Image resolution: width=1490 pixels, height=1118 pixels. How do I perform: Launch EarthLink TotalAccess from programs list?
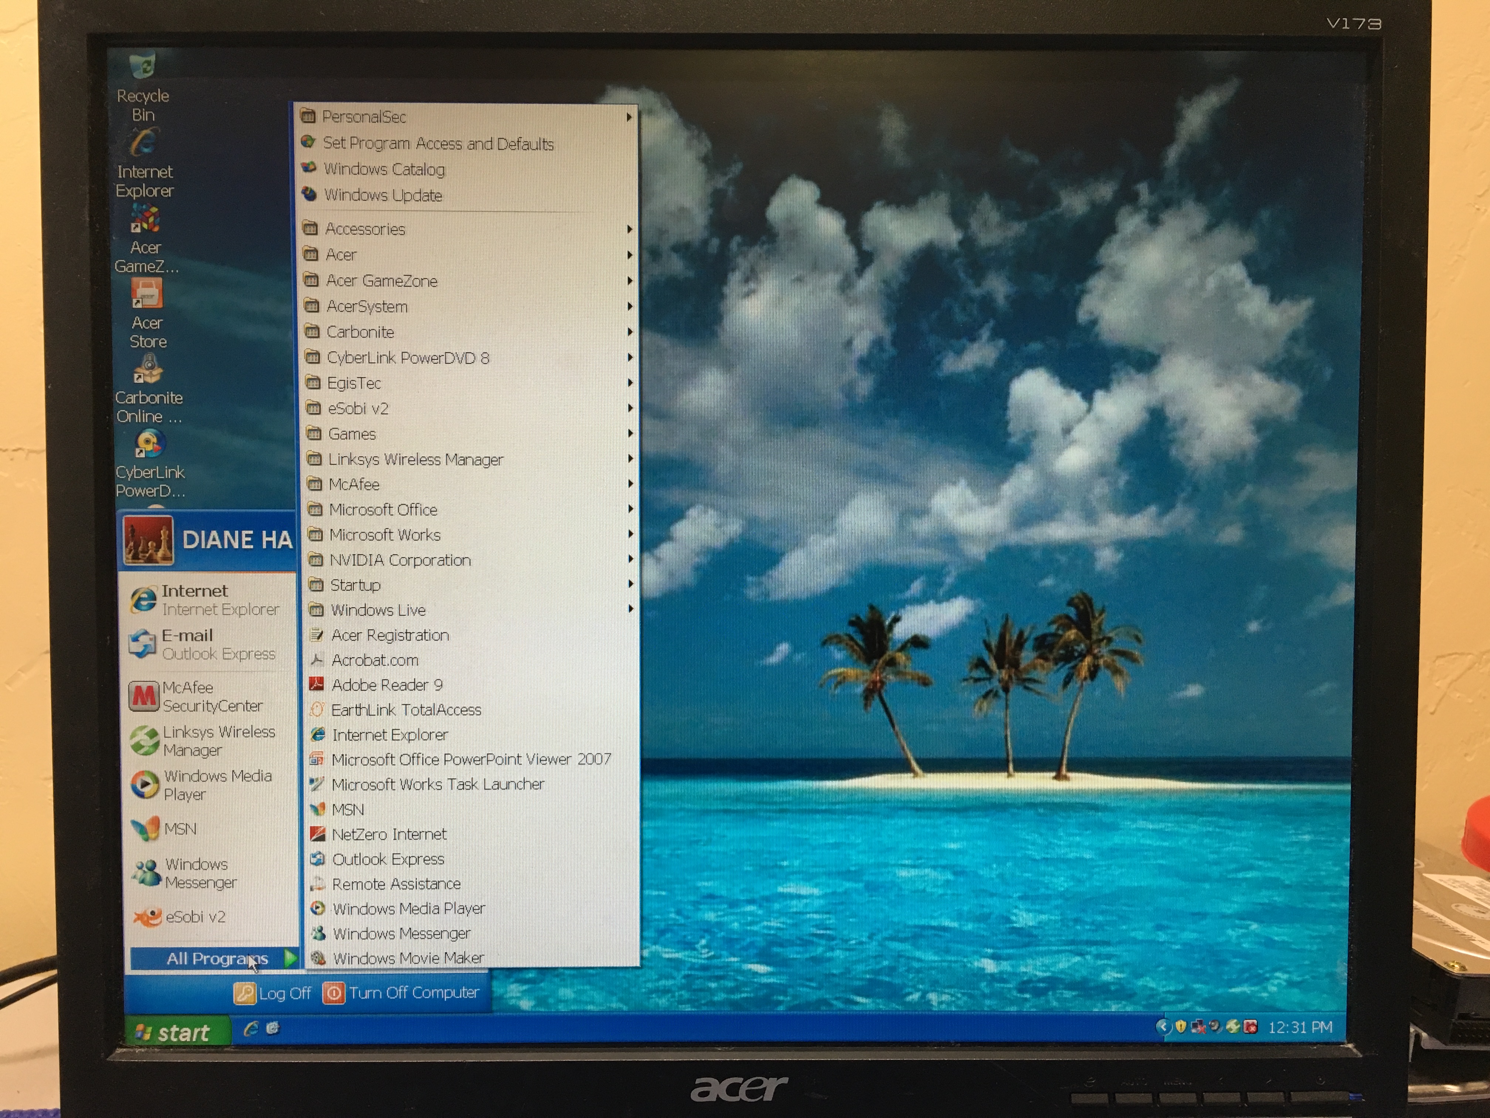(471, 709)
